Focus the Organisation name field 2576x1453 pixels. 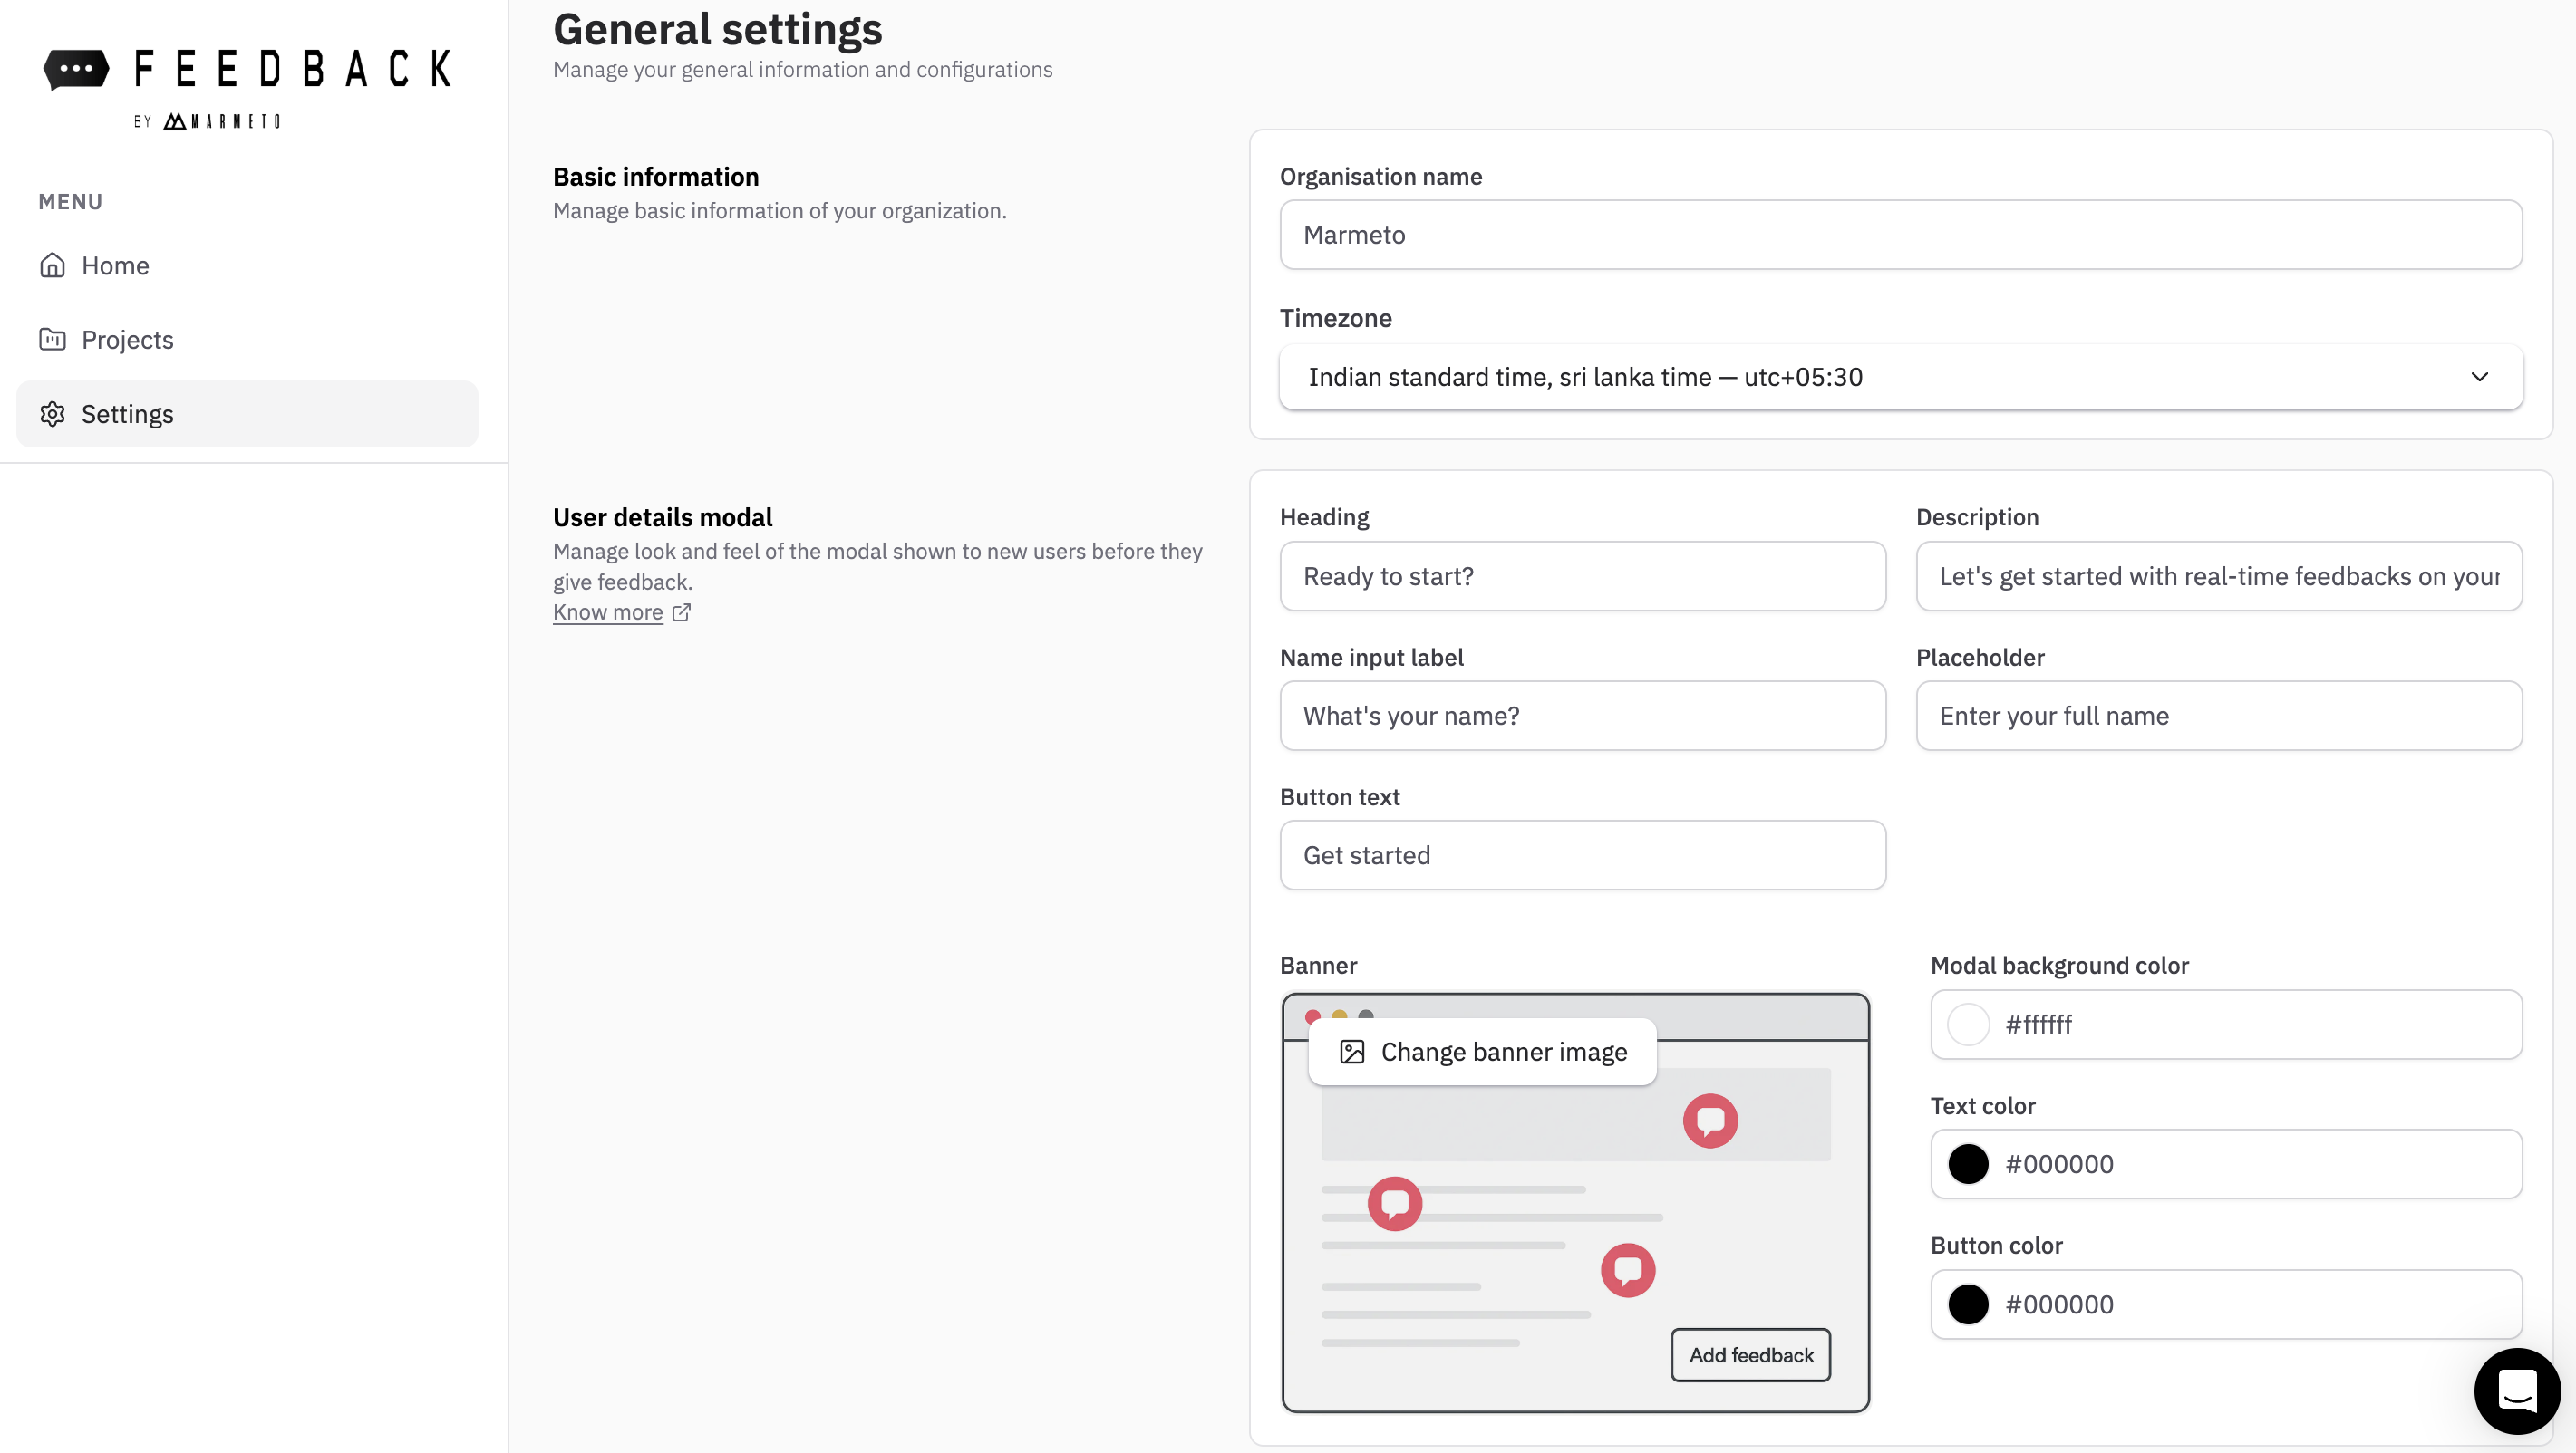[x=1900, y=235]
